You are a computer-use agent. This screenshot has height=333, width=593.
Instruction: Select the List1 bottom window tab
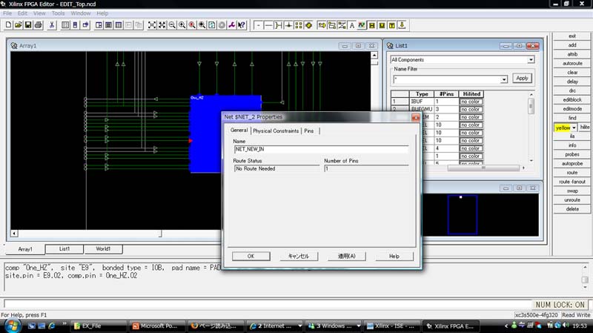pyautogui.click(x=64, y=248)
